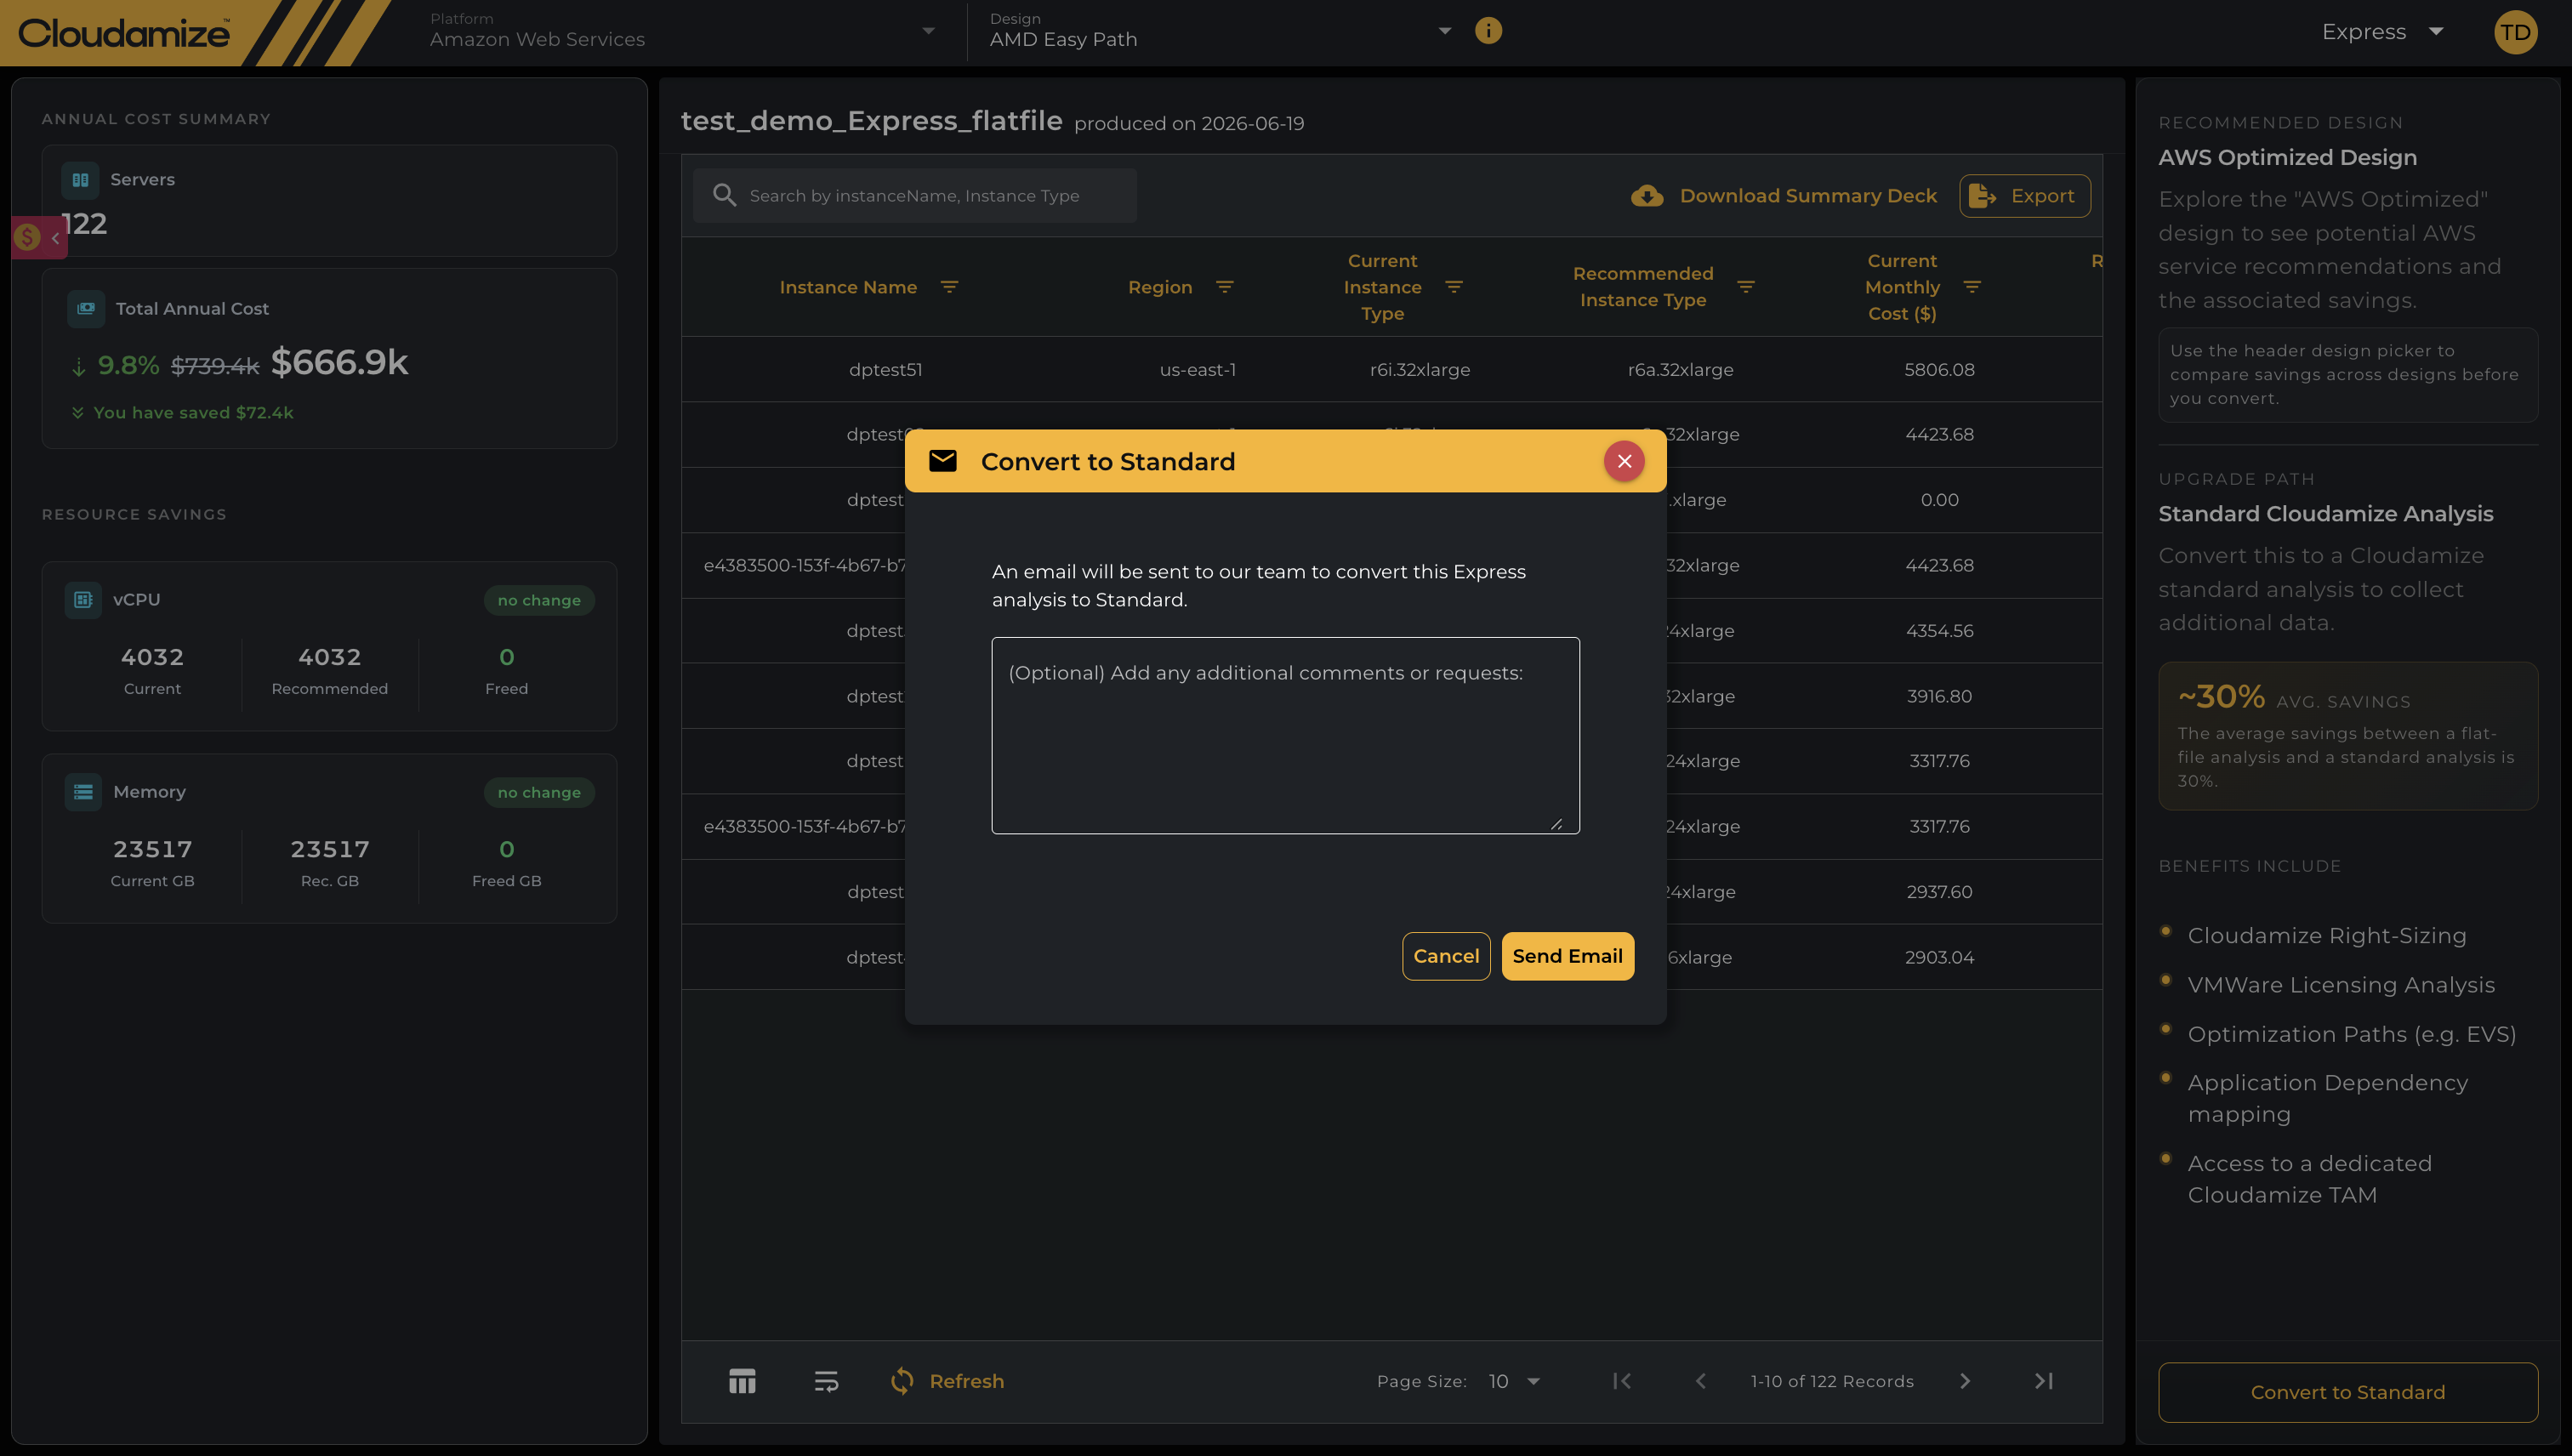Click the Standard Cloudamize Analysis heading
2572x1456 pixels.
pos(2325,513)
